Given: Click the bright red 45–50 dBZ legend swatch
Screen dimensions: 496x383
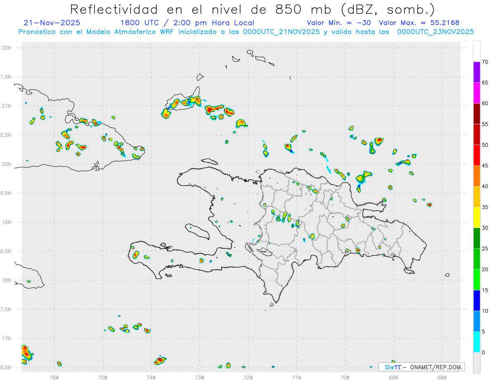Looking at the screenshot, I should click(477, 155).
